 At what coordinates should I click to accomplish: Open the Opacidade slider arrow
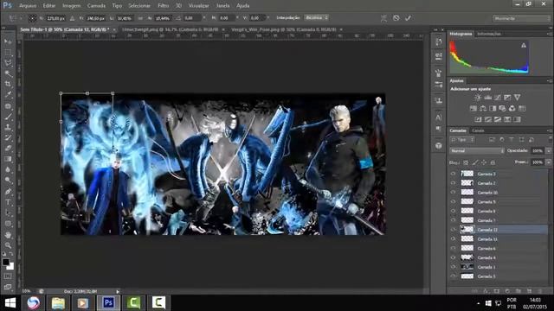tap(548, 151)
